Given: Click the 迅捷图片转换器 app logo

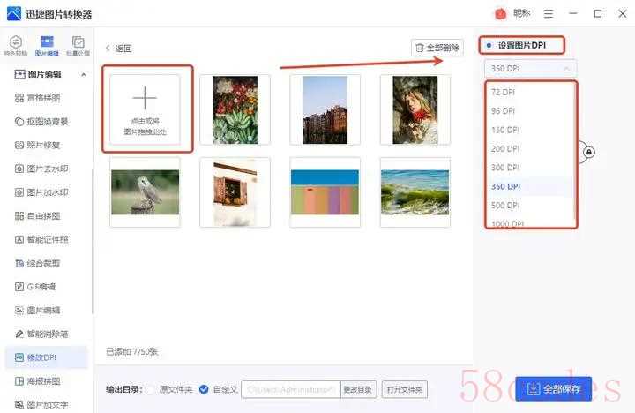Looking at the screenshot, I should coord(14,14).
